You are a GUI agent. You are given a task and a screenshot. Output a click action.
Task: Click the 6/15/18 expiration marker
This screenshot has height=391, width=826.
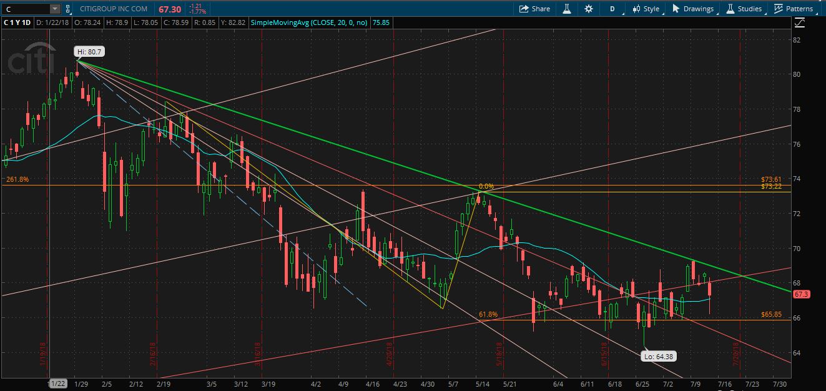click(605, 354)
